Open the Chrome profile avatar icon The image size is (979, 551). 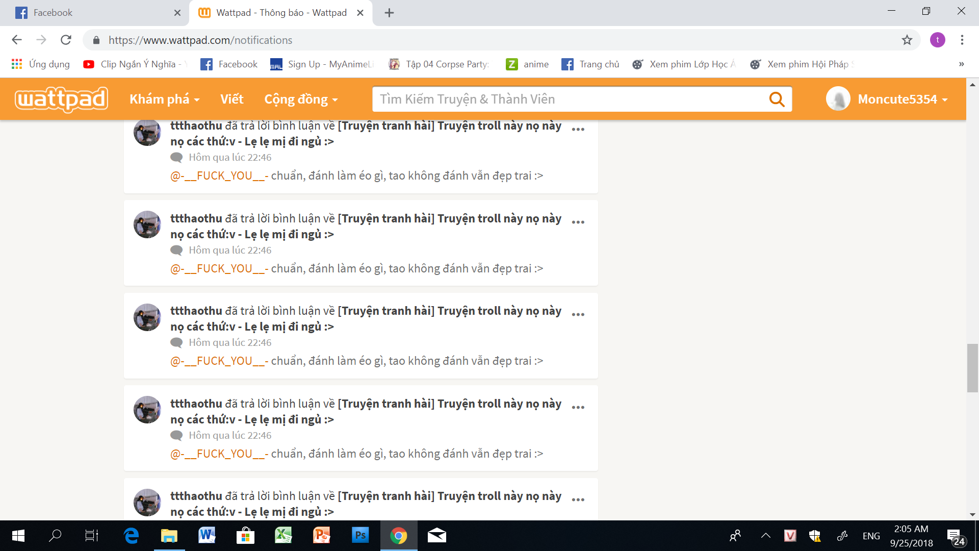point(937,40)
